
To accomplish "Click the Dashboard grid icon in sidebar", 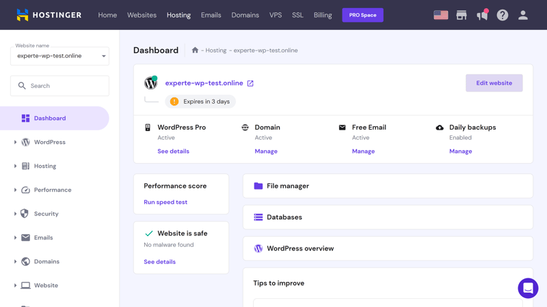I will [25, 118].
